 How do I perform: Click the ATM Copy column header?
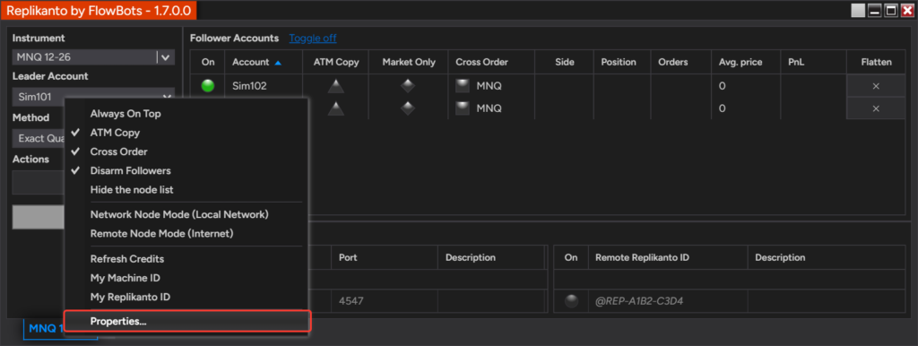tap(336, 62)
